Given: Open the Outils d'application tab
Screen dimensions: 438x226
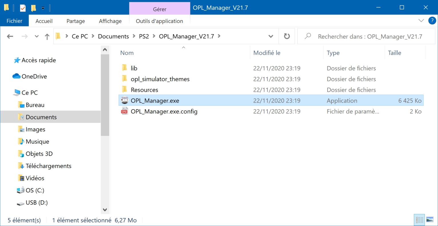Looking at the screenshot, I should pyautogui.click(x=159, y=21).
